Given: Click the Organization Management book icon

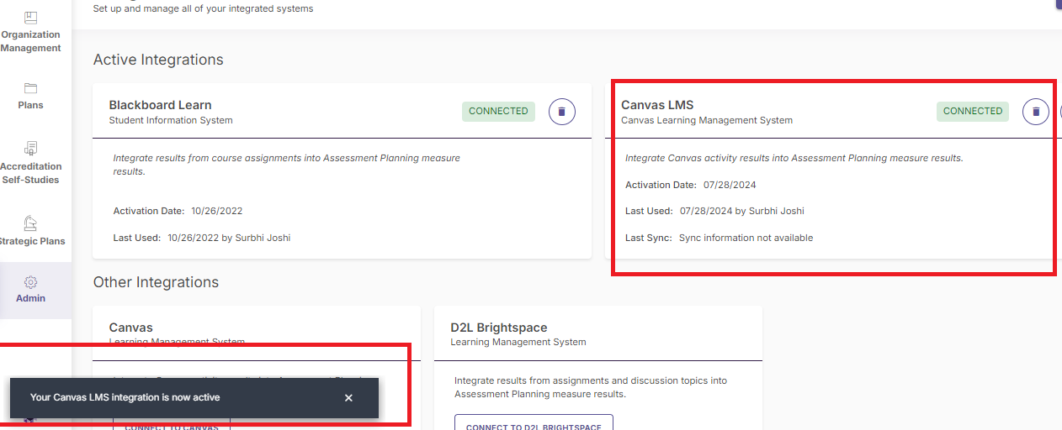Looking at the screenshot, I should 30,17.
